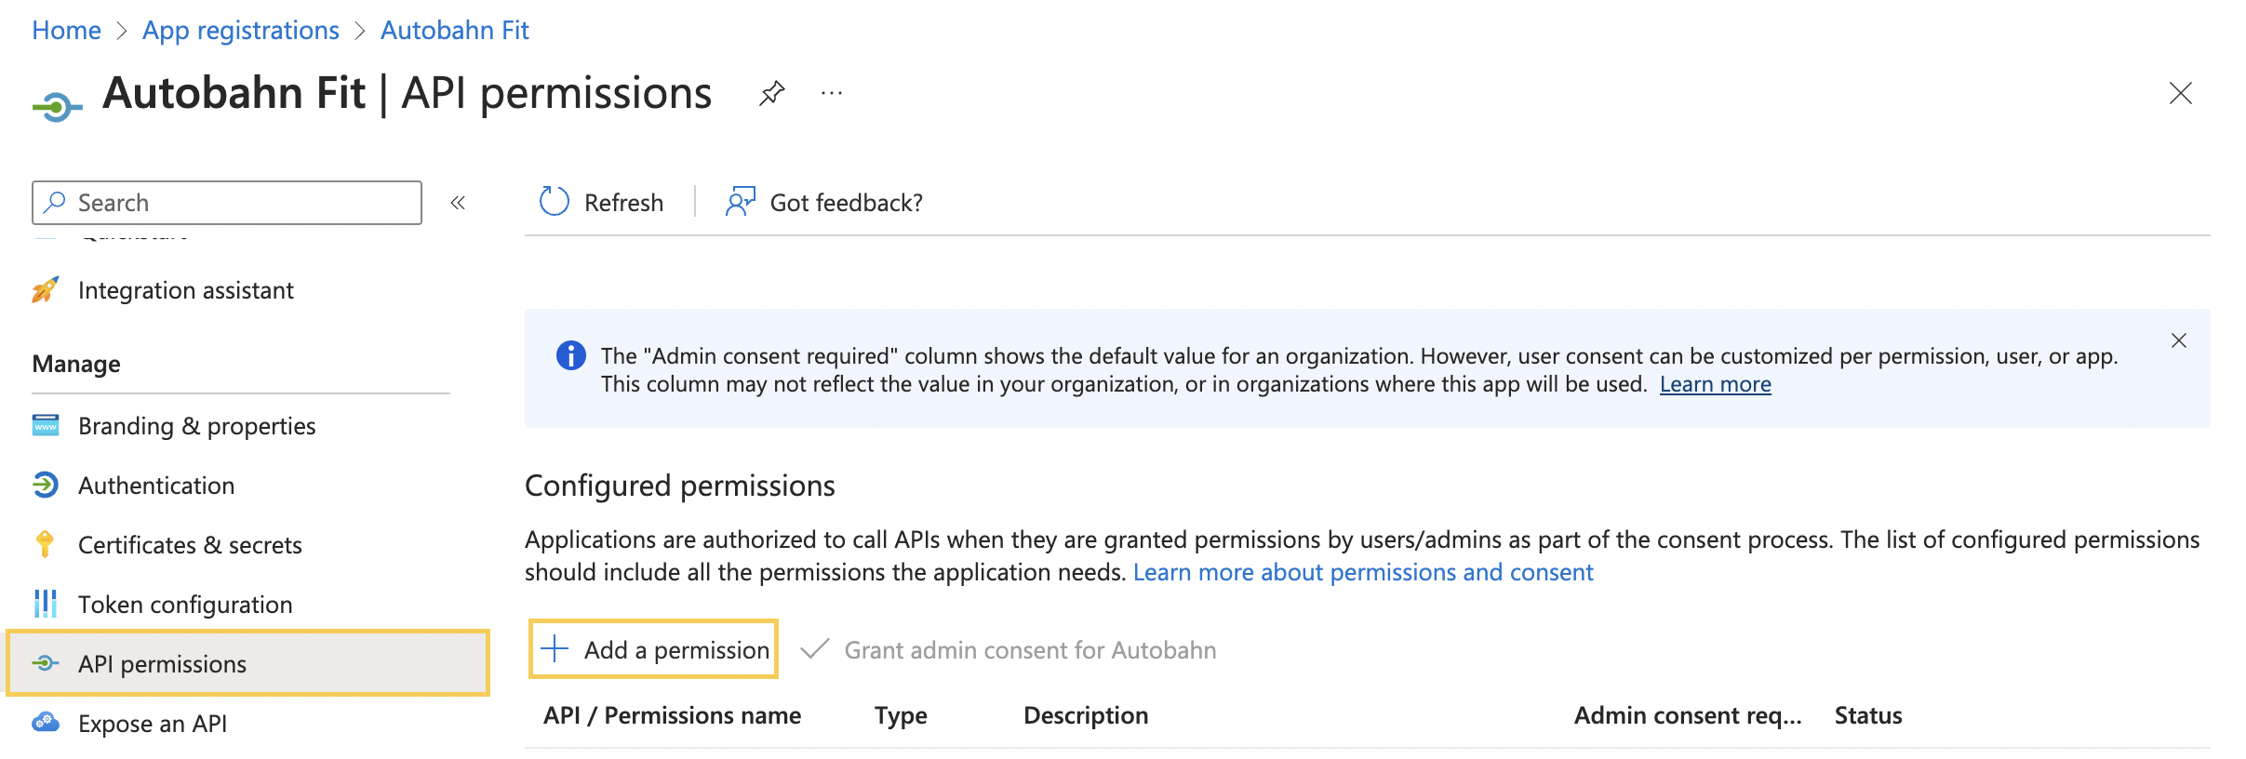Open Certificates & secrets
This screenshot has width=2246, height=759.
(190, 544)
